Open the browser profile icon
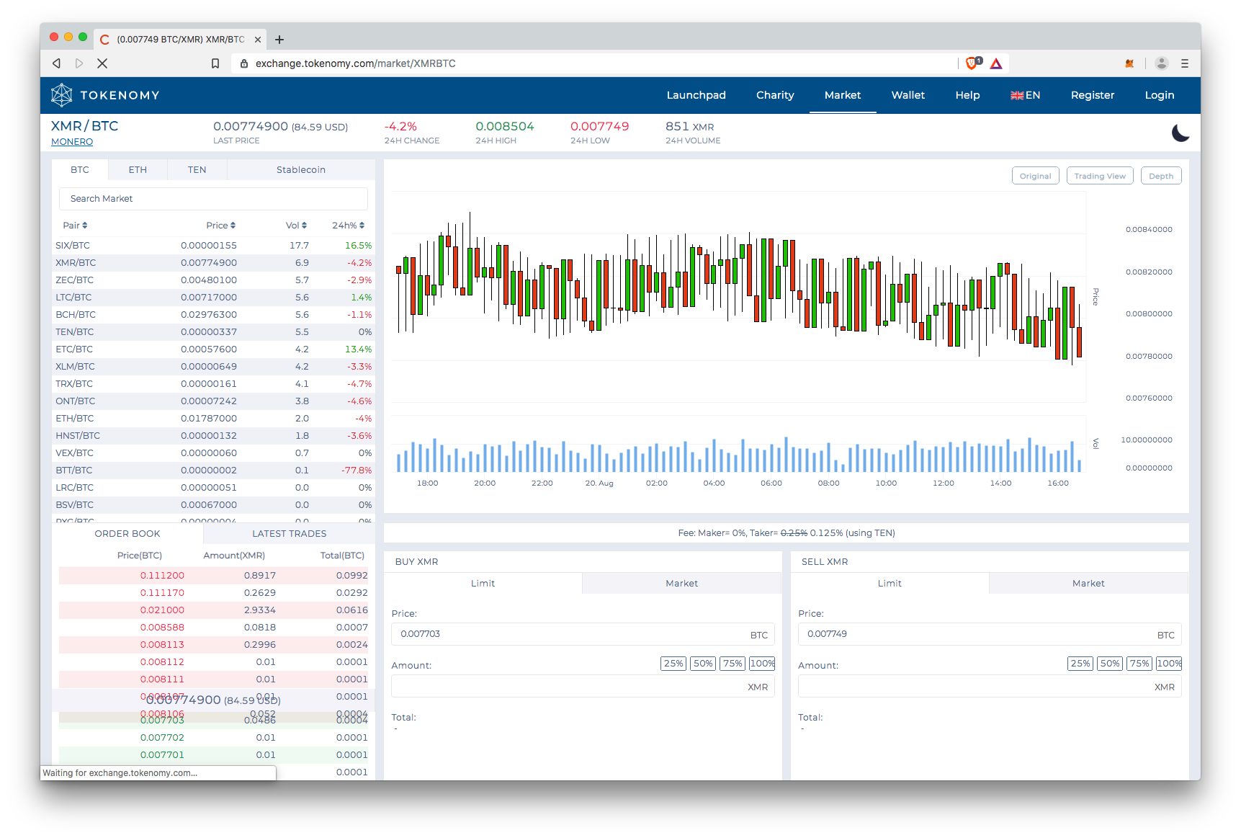The image size is (1241, 838). tap(1161, 63)
